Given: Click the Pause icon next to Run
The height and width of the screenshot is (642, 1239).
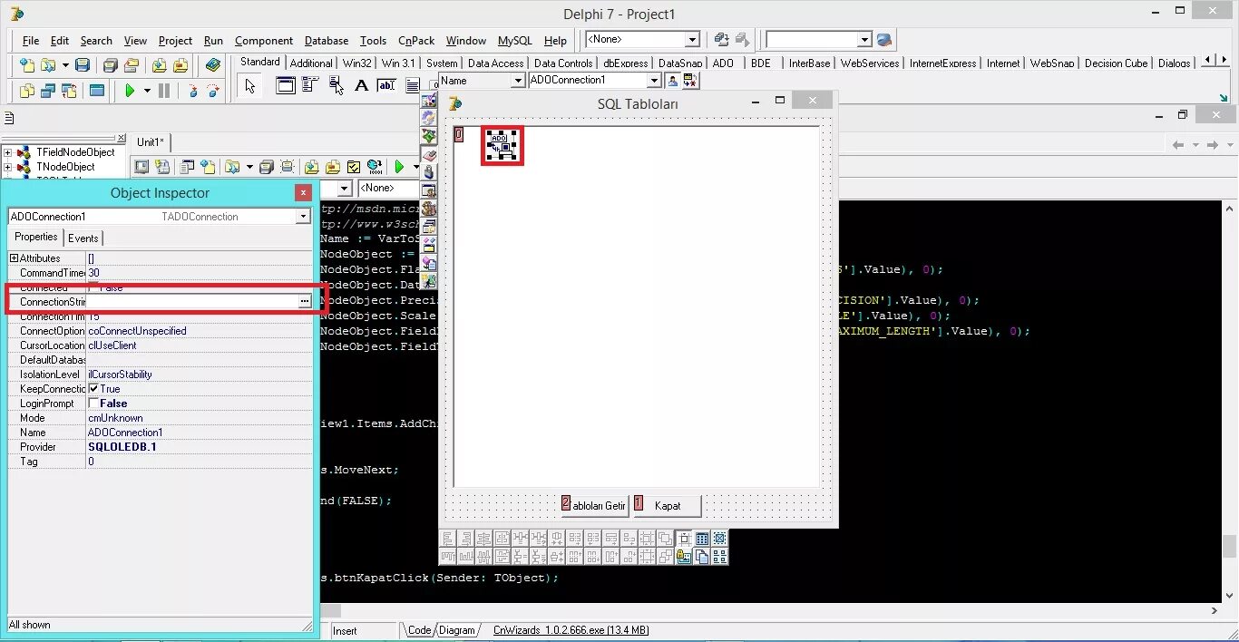Looking at the screenshot, I should pos(164,91).
